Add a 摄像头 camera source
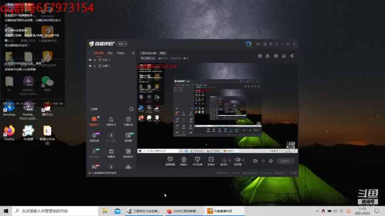The image size is (385, 216). click(x=184, y=161)
